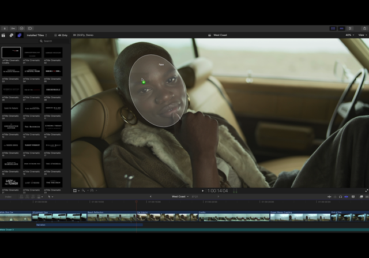369x258 pixels.
Task: Toggle solo headphones icon
Action: (x=341, y=197)
